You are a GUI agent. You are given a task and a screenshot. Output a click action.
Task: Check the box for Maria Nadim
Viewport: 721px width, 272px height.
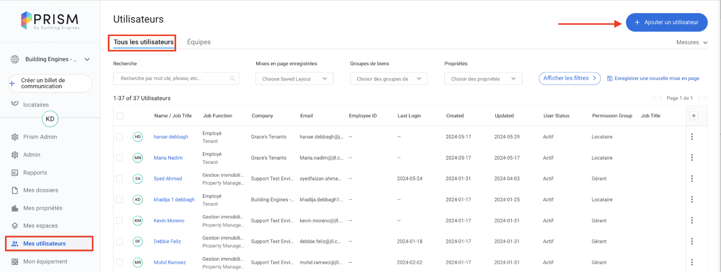pos(119,158)
